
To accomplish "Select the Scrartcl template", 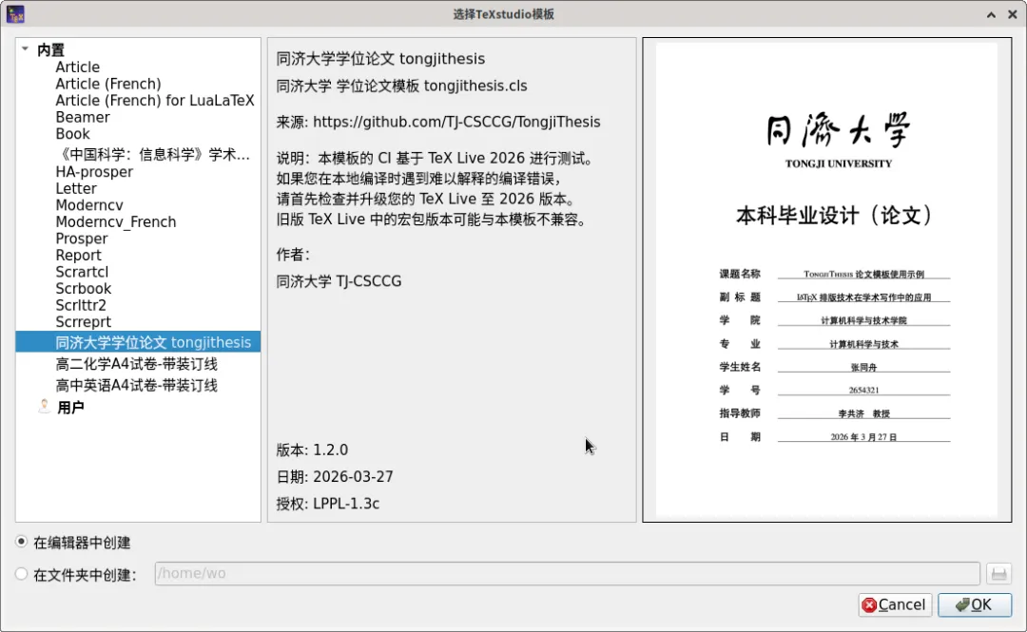I will pyautogui.click(x=82, y=272).
